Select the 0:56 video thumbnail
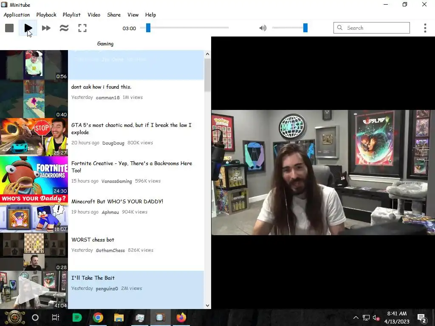Viewport: 435px width, 326px height. pos(34,65)
